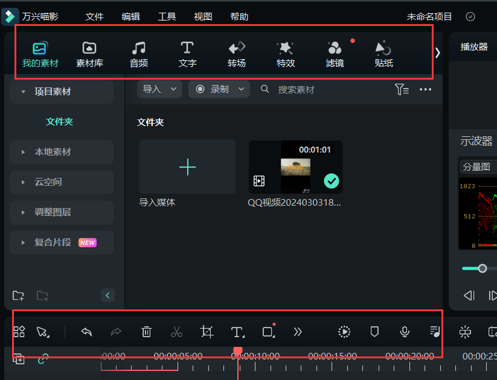Undo the last action
The width and height of the screenshot is (497, 380).
point(86,332)
